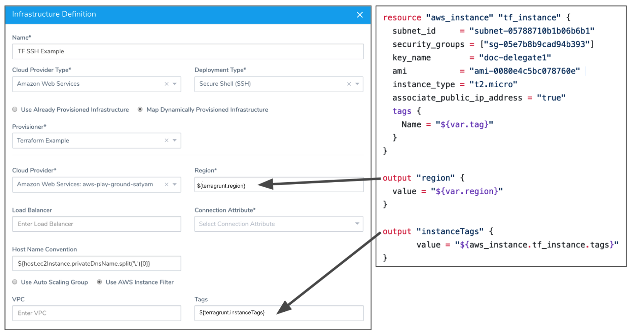Expand the Deployment Type dropdown
Image resolution: width=633 pixels, height=336 pixels.
(x=357, y=84)
